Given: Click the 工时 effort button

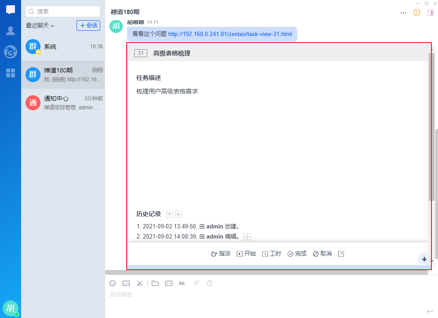Looking at the screenshot, I should coord(271,253).
